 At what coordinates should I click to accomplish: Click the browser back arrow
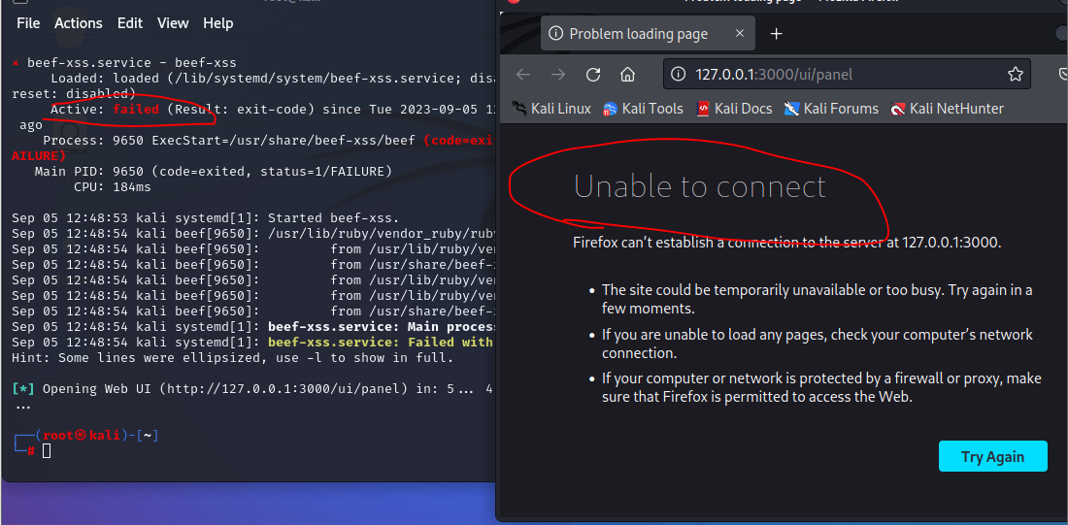(x=523, y=74)
